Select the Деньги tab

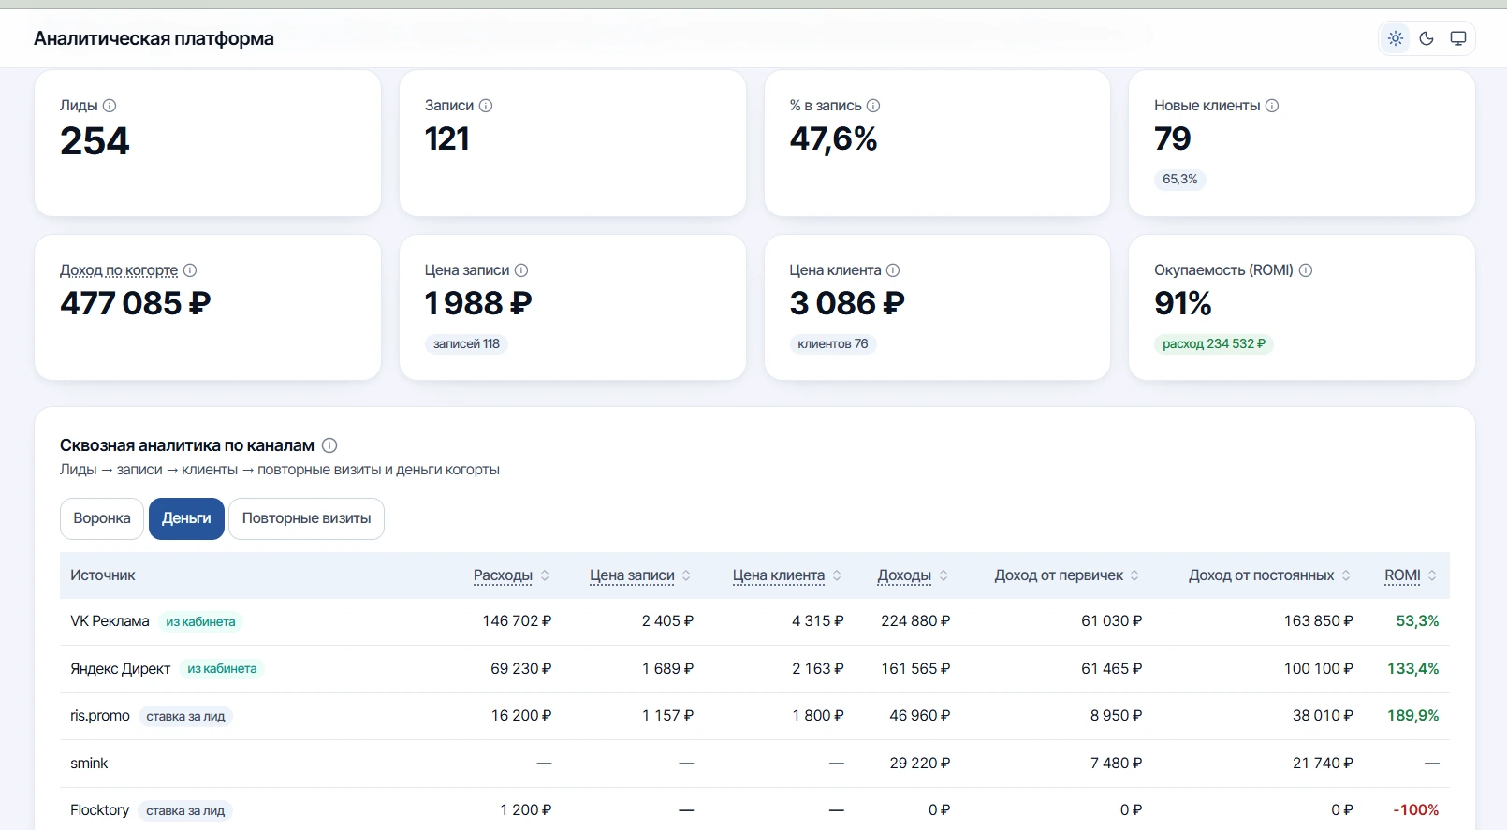(186, 518)
